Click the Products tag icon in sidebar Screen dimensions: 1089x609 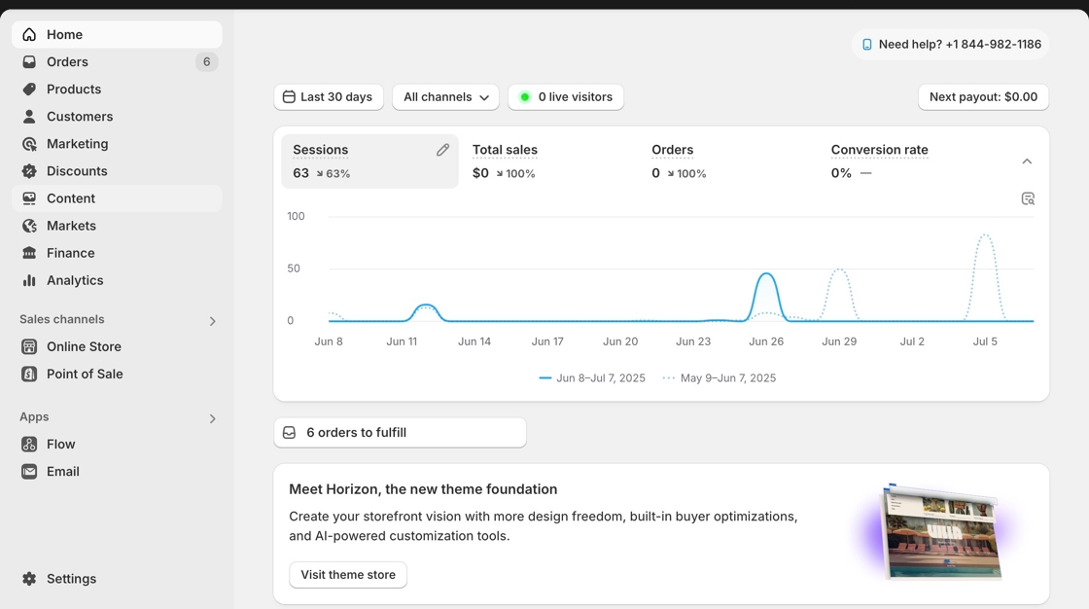(x=29, y=90)
